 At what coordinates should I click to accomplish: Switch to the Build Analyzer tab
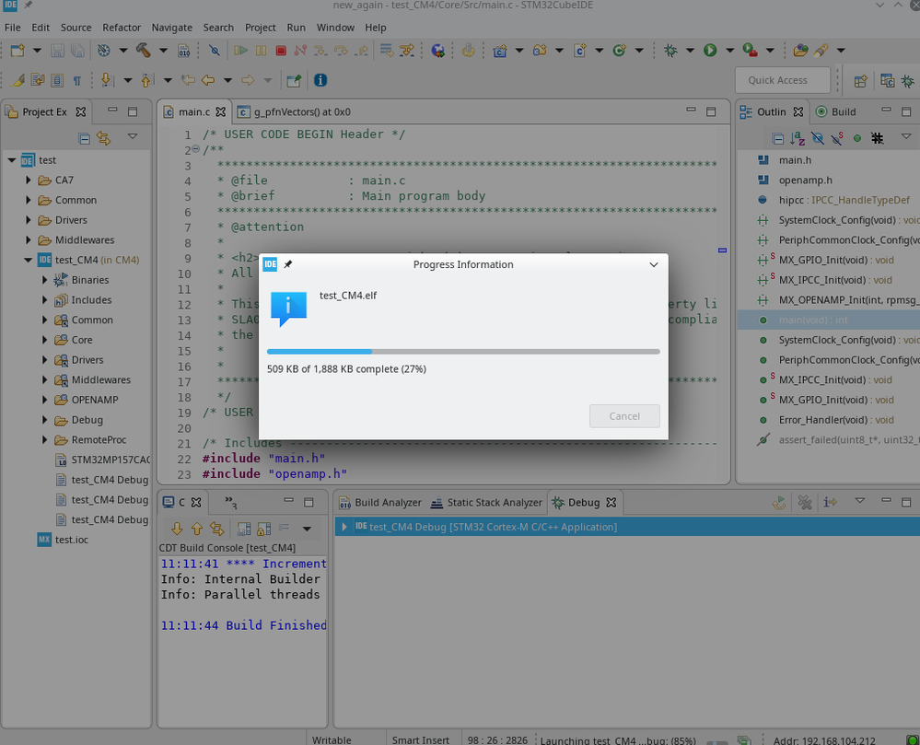pos(380,503)
